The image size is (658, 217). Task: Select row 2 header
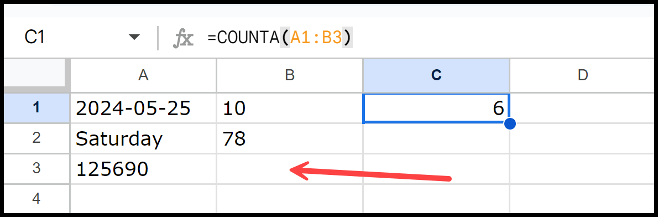coord(36,138)
